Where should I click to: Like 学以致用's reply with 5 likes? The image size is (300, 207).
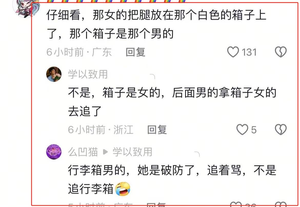coord(242,129)
